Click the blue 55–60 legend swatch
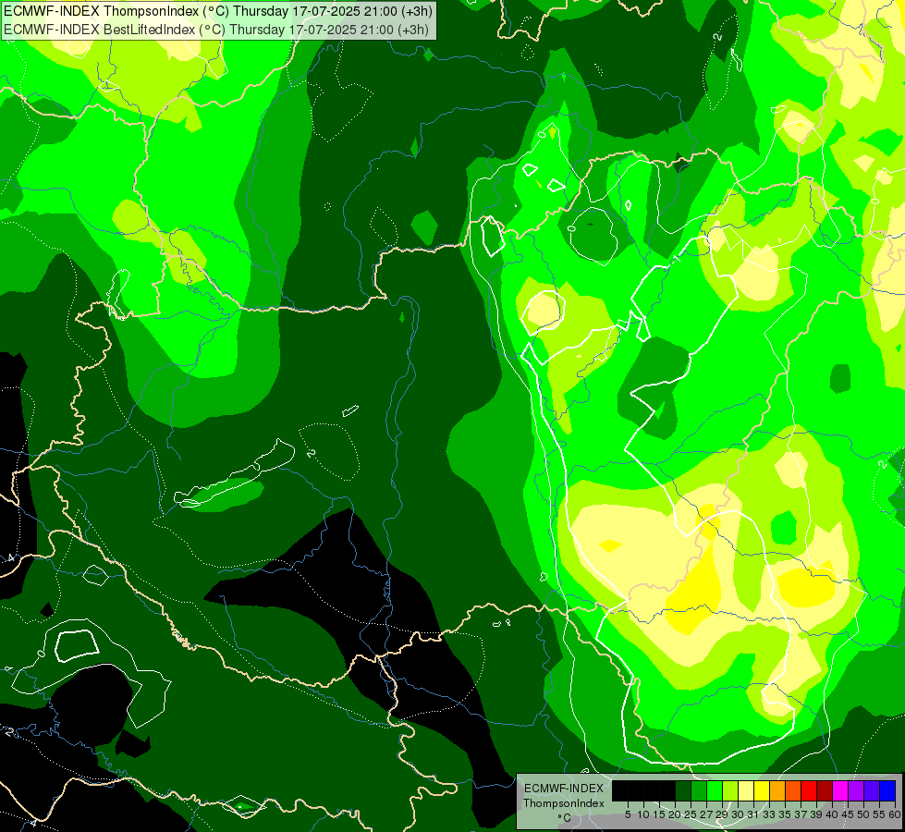This screenshot has height=832, width=905. 887,790
